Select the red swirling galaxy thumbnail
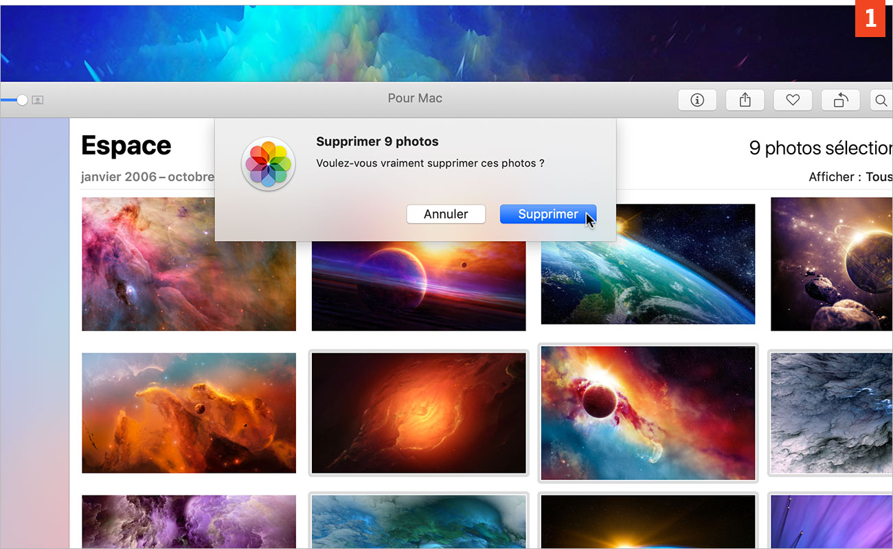 click(x=418, y=413)
